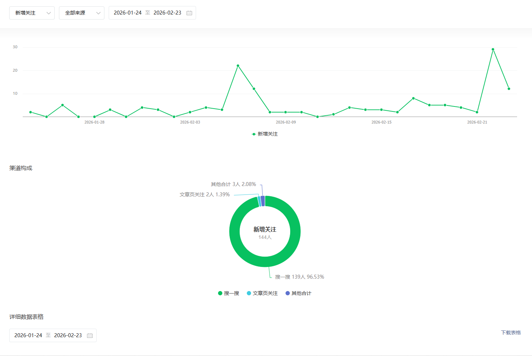This screenshot has width=532, height=356.
Task: Toggle 其他合计 legend item in pie chart
Action: click(298, 293)
